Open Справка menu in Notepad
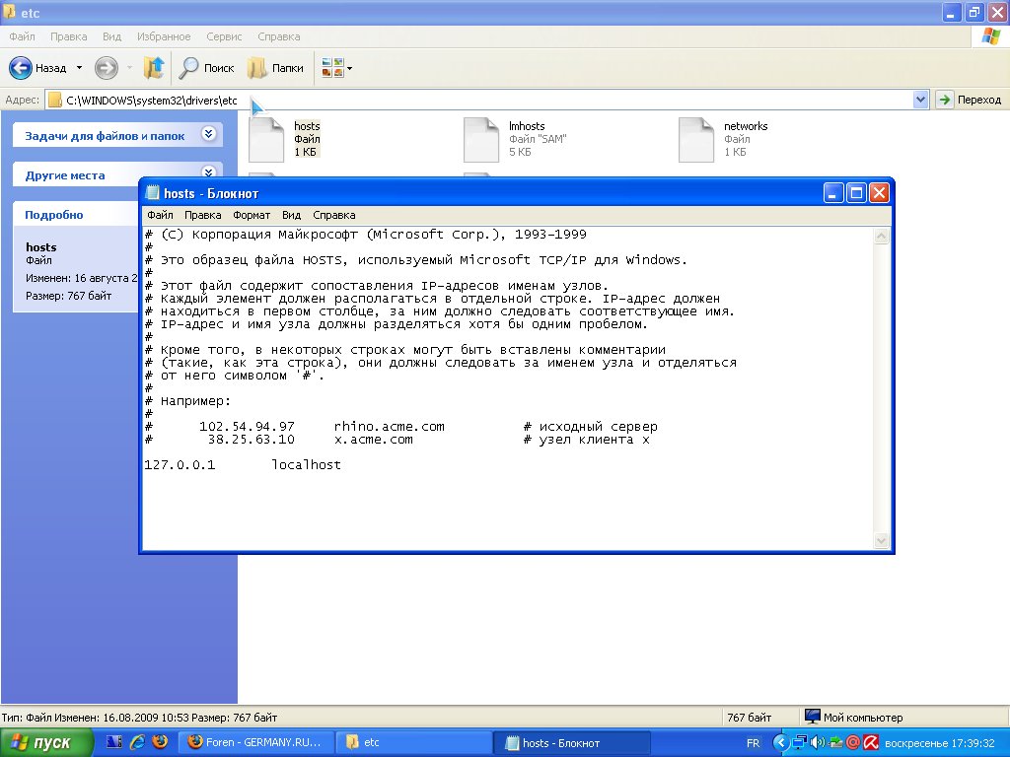 pyautogui.click(x=333, y=215)
